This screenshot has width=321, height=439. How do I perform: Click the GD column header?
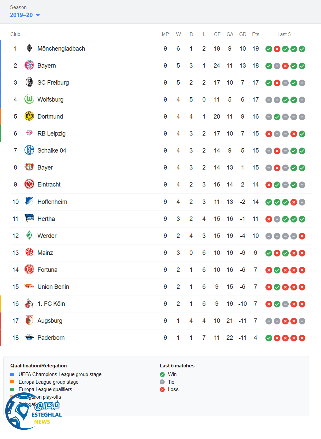[x=243, y=34]
